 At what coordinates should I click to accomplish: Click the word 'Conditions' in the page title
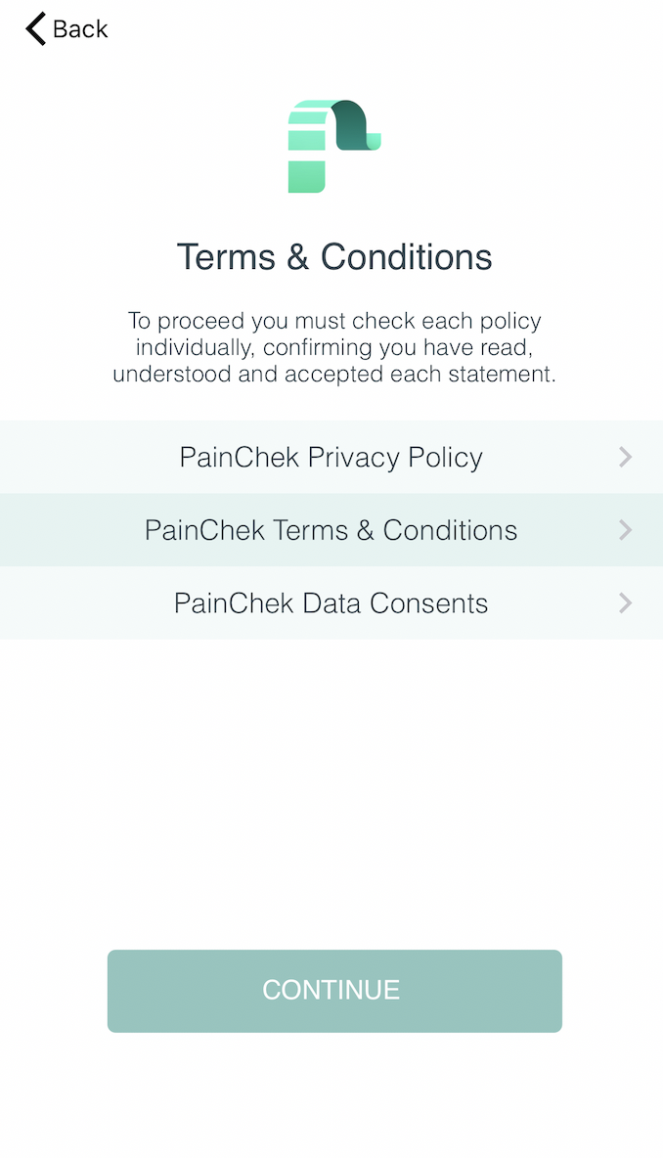pos(406,257)
